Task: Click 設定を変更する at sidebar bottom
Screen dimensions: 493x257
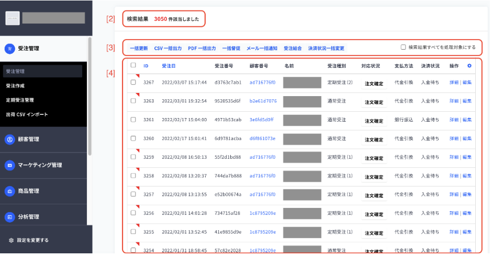Action: pyautogui.click(x=32, y=240)
